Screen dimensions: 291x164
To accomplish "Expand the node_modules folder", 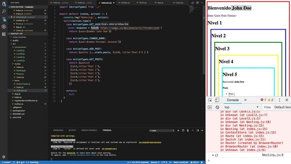I will [19, 37].
